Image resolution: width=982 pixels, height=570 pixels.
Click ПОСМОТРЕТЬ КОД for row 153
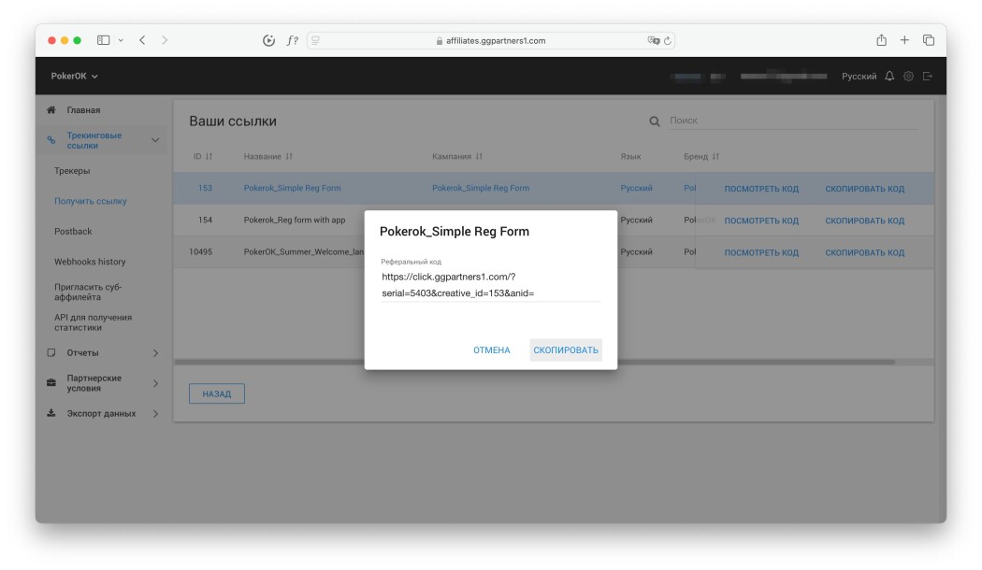[761, 189]
